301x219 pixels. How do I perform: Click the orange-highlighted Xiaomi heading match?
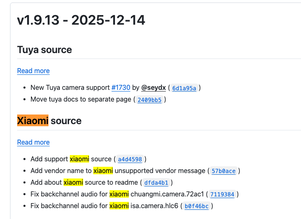point(33,120)
